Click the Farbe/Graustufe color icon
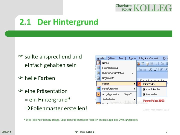This screenshot has height=135, width=180. pyautogui.click(x=98, y=88)
